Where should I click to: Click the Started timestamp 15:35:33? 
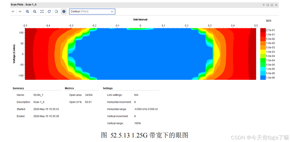(x=46, y=109)
